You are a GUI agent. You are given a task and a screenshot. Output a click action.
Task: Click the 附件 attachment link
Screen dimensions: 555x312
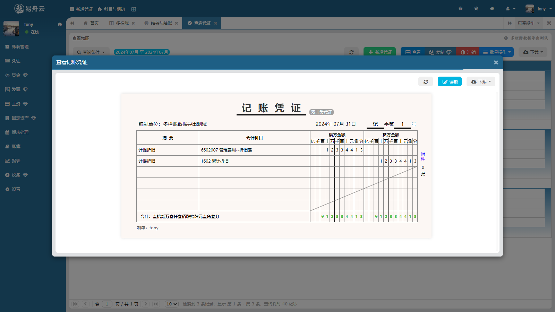[x=423, y=156]
